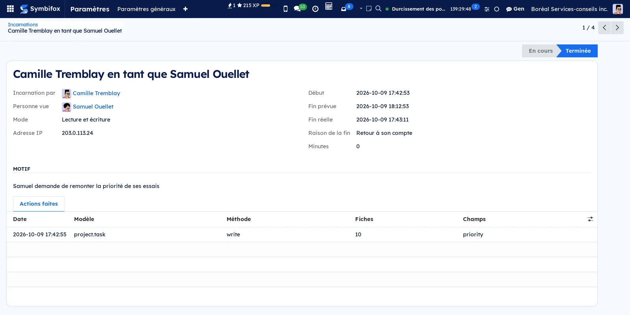The image size is (630, 315).
Task: Click the 139:29:48 timer counter
Action: pos(461,9)
